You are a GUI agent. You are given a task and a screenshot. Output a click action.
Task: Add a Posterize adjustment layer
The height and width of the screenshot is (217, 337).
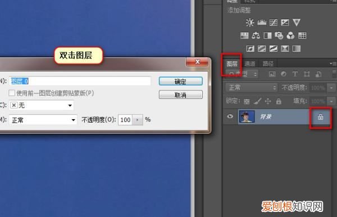262,48
